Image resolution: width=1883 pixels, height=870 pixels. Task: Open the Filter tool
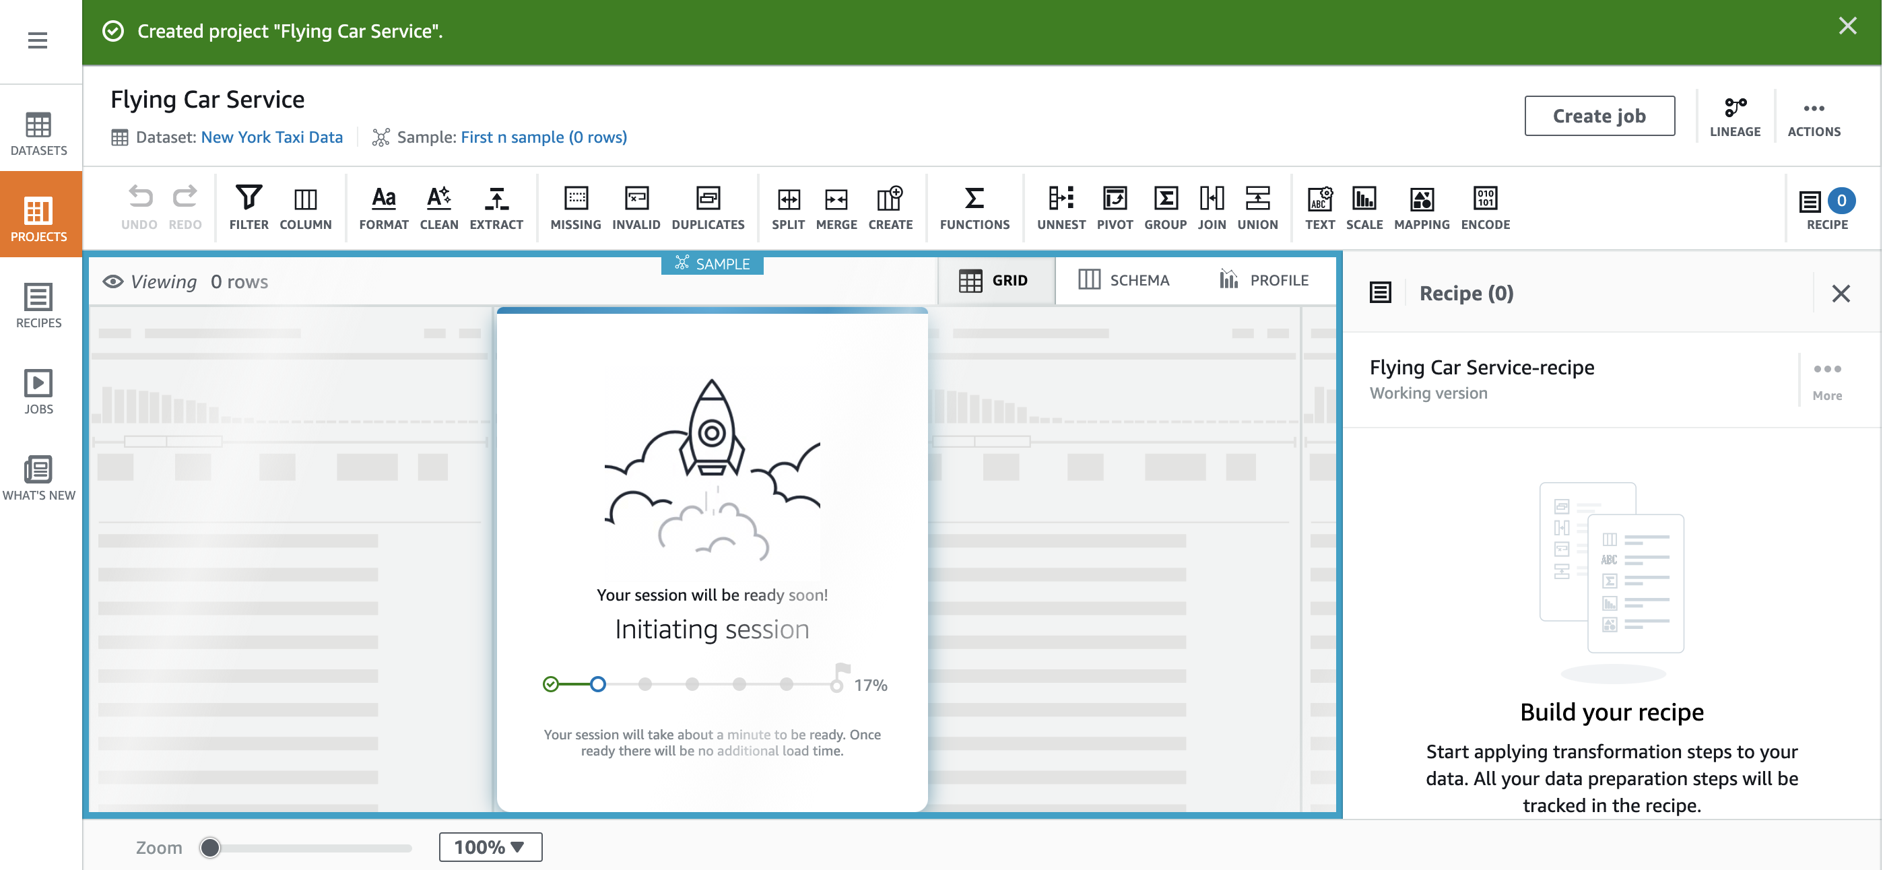pos(249,207)
